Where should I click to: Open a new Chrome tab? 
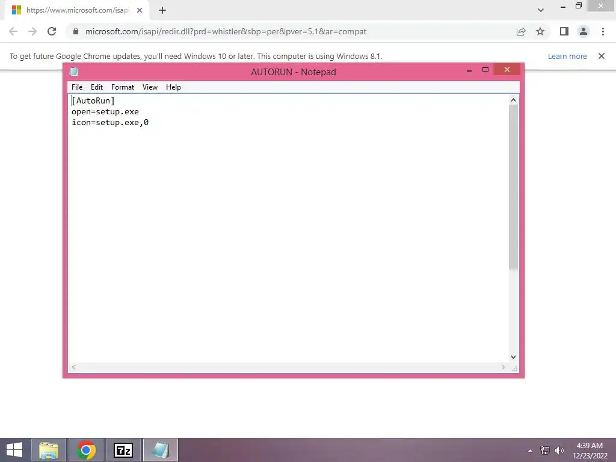pyautogui.click(x=162, y=10)
